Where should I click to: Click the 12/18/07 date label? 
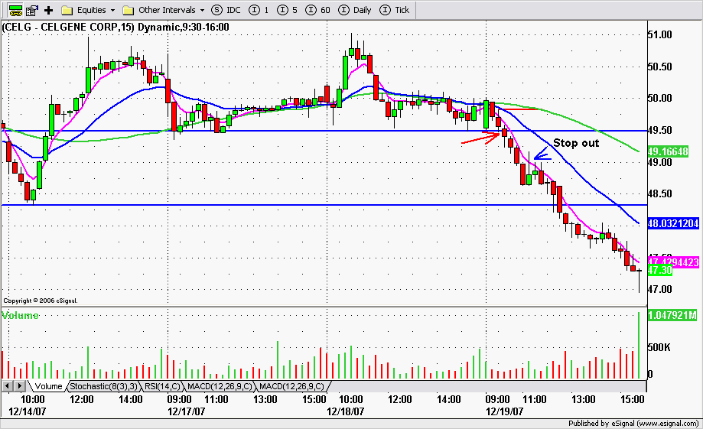pos(345,411)
